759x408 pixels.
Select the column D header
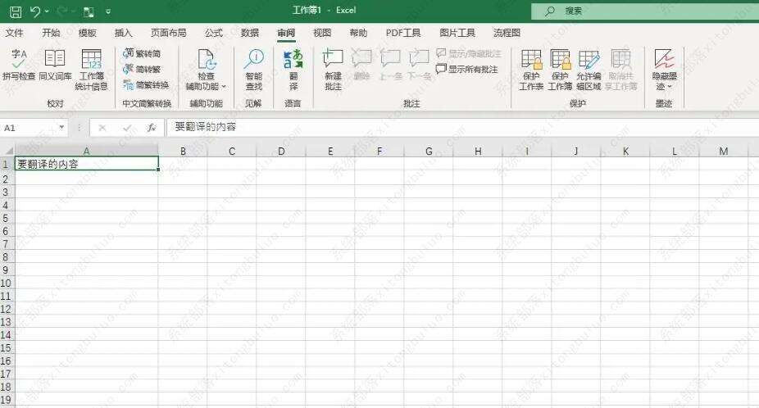281,151
